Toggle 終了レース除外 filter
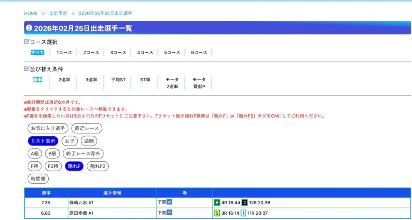412x220 pixels. pyautogui.click(x=83, y=154)
